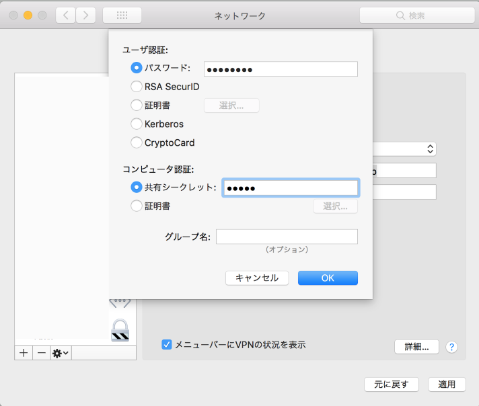Select the CryptoCard radio button
Viewport: 479px width, 406px height.
pos(137,143)
